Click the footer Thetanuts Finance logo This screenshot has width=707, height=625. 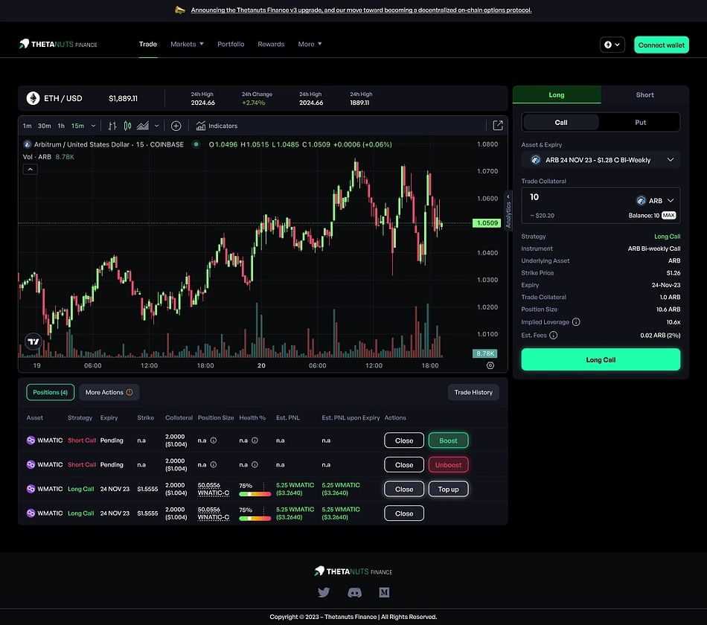point(353,571)
